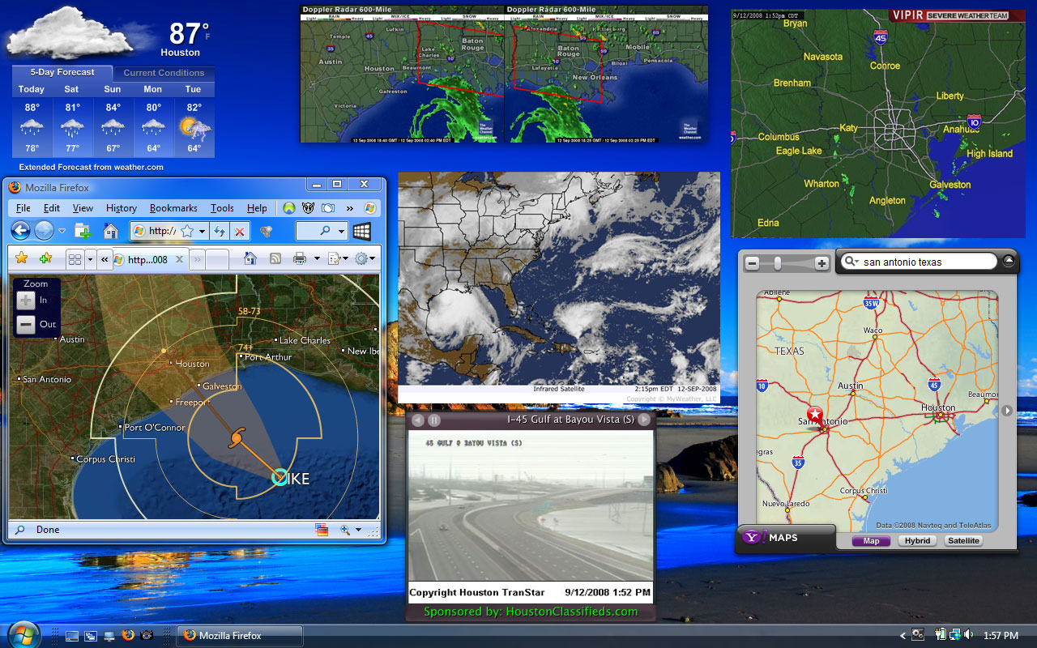This screenshot has height=648, width=1037.
Task: Click the gray globe icon beside the Stop button
Action: pyautogui.click(x=266, y=232)
